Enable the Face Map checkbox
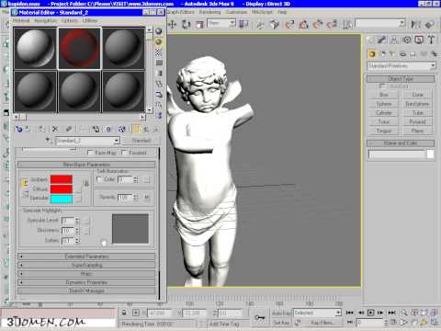This screenshot has height=331, width=441. (x=90, y=153)
